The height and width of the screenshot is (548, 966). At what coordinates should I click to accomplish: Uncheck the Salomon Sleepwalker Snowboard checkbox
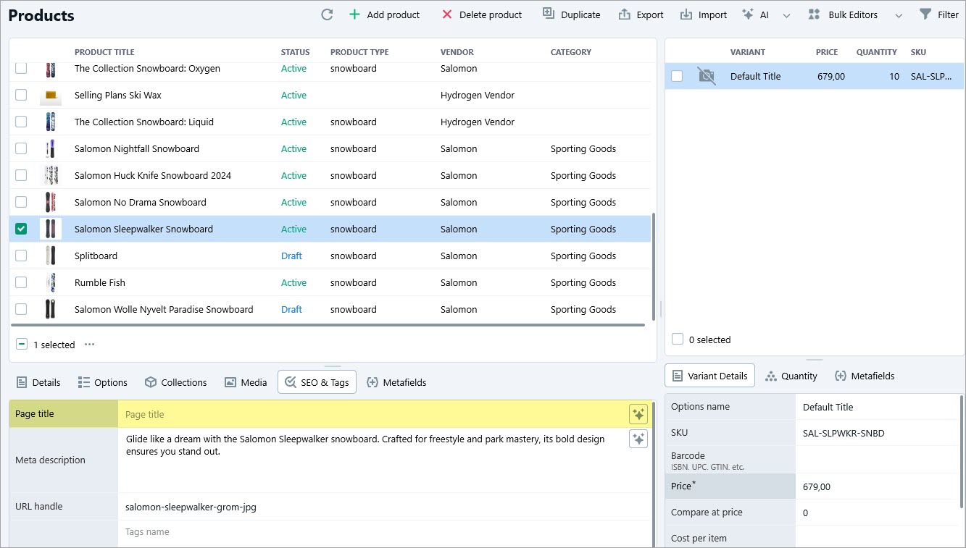tap(21, 229)
